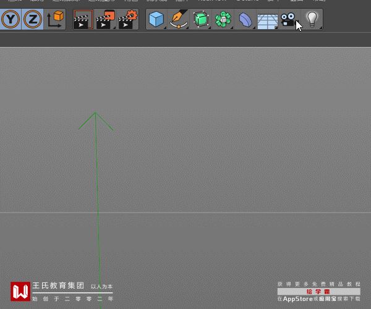Image resolution: width=371 pixels, height=309 pixels.
Task: Toggle the Y axis lock
Action: pos(11,19)
